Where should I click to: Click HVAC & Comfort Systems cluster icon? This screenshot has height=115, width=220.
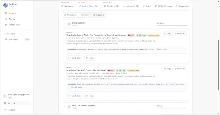tap(68, 107)
